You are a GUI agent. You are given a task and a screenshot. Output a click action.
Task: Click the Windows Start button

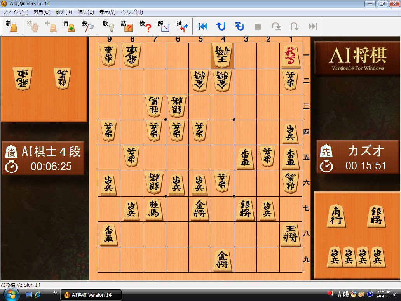(x=11, y=294)
